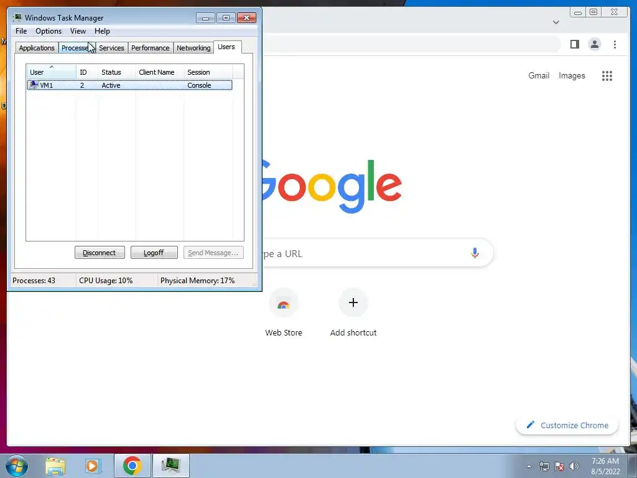Viewport: 637px width, 478px height.
Task: Click the network tray icon
Action: [x=544, y=466]
